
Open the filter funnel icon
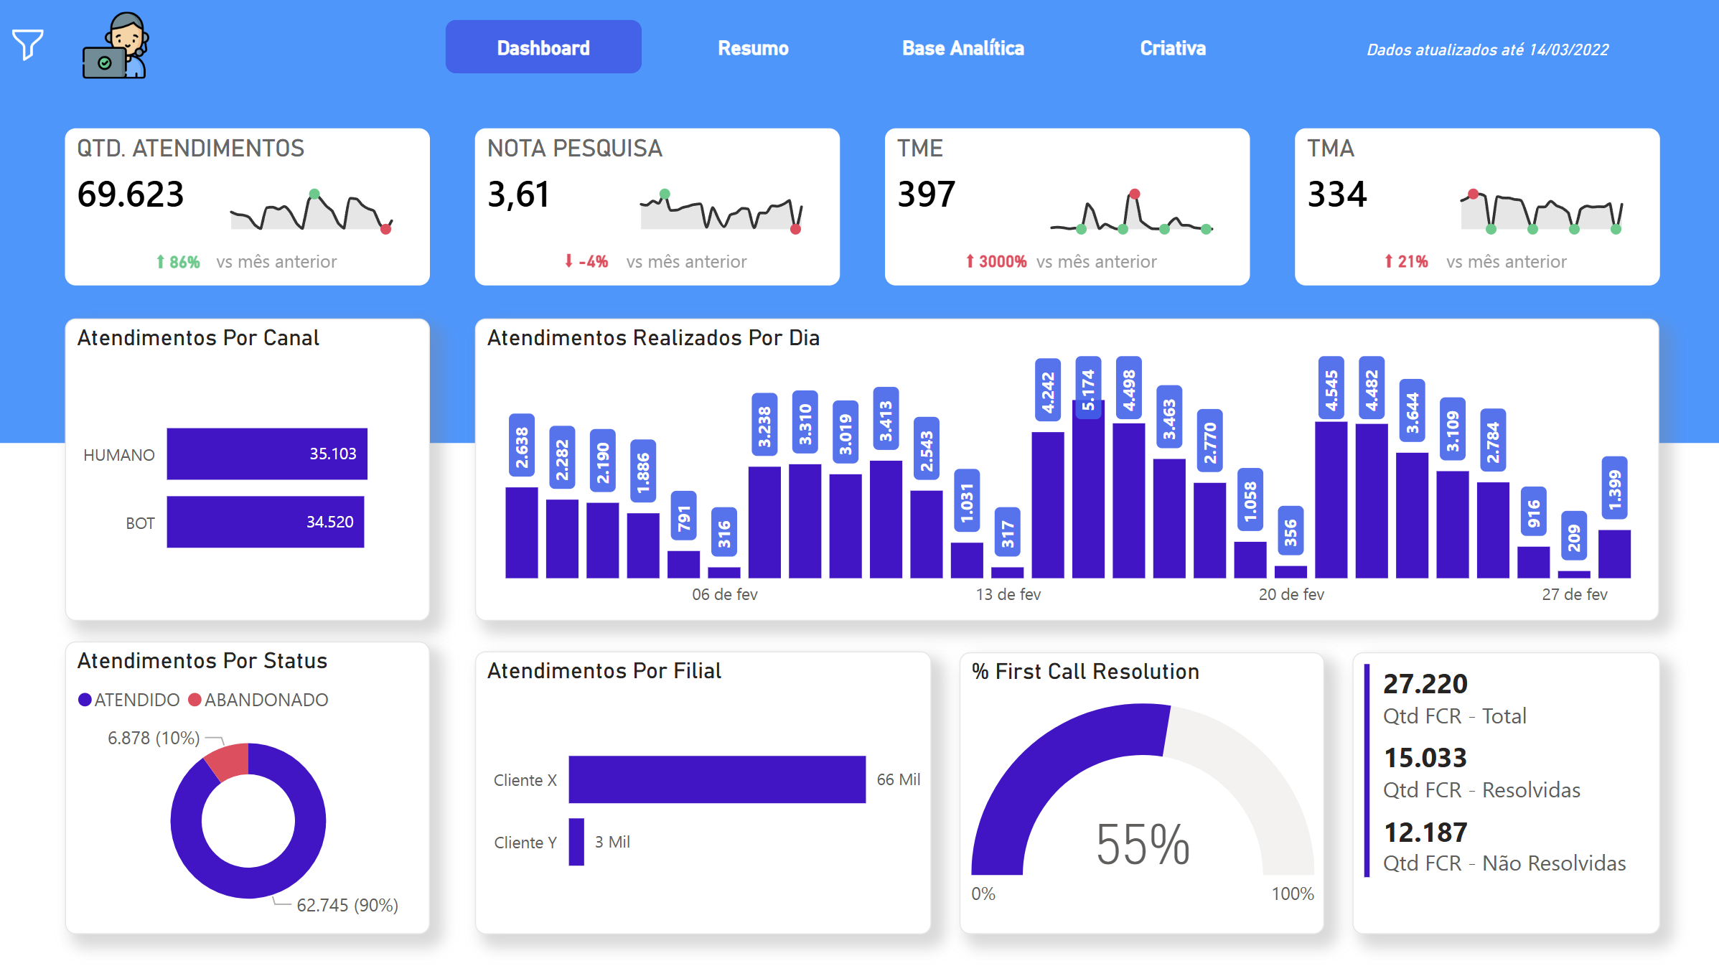28,45
